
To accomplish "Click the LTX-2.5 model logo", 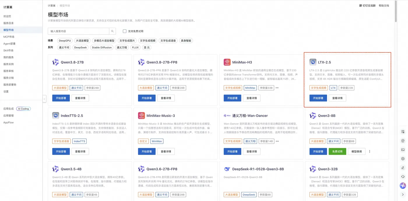I will pos(313,62).
